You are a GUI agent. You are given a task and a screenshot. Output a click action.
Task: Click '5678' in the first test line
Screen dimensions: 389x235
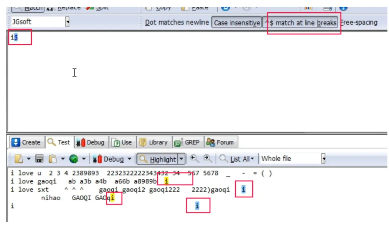211,173
